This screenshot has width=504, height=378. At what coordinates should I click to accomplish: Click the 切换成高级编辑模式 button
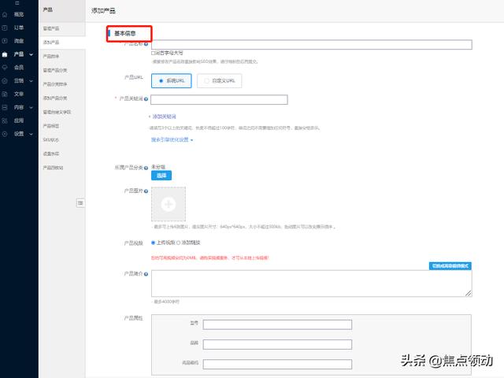450,265
